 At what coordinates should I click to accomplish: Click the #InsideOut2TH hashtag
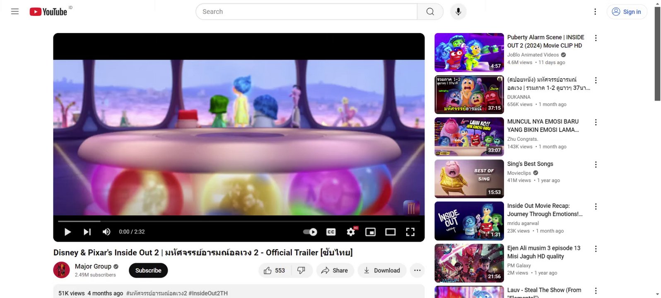[208, 293]
